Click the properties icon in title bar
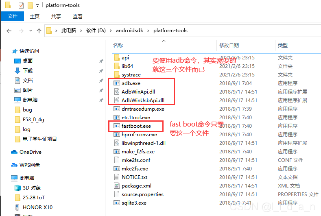The image size is (321, 216). click(21, 5)
